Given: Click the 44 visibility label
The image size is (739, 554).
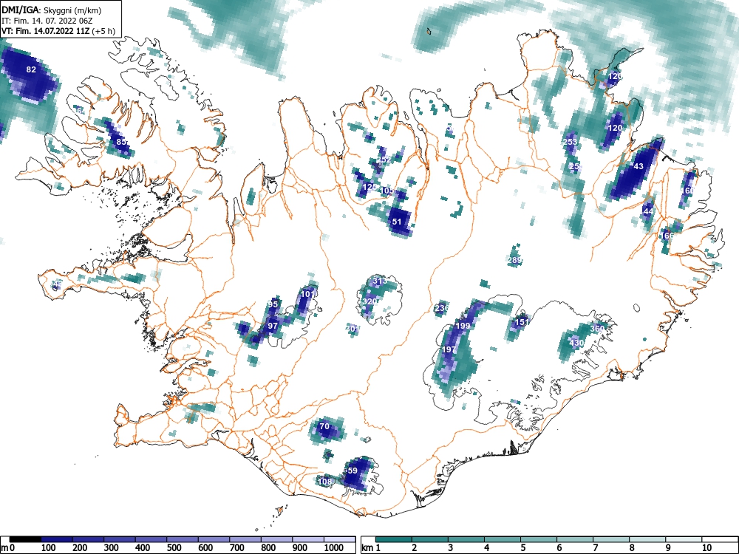Looking at the screenshot, I should pyautogui.click(x=649, y=211).
